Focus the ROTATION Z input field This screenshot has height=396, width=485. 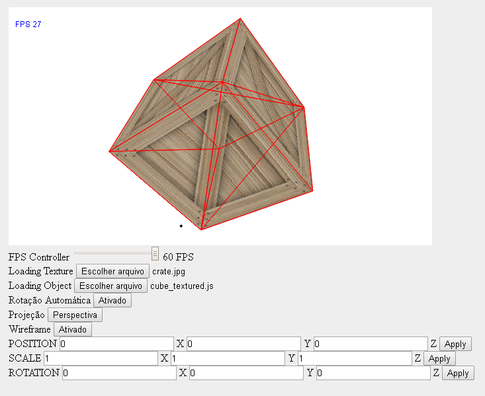[x=373, y=373]
